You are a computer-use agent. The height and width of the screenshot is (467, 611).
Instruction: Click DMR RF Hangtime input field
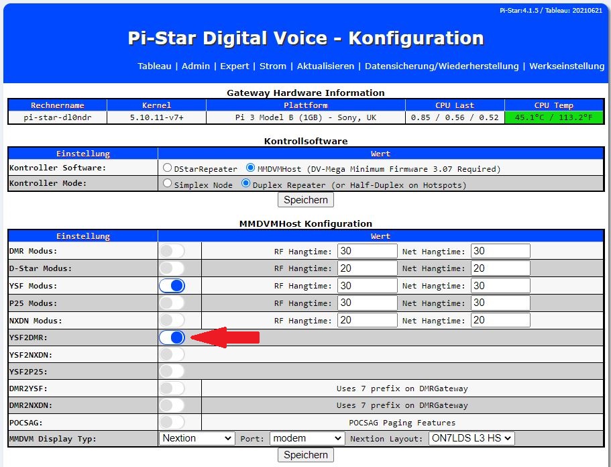click(367, 251)
